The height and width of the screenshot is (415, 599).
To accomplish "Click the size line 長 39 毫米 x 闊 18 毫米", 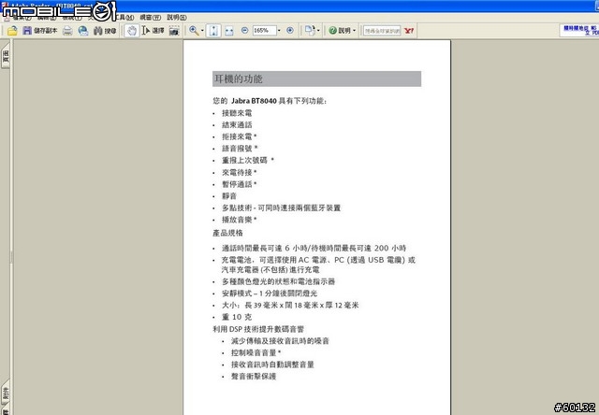I will [290, 305].
